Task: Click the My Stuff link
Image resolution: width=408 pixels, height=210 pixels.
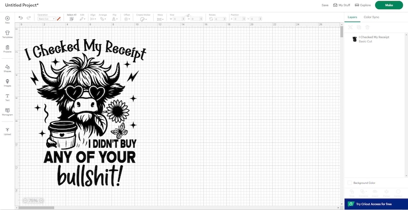Action: coord(344,5)
